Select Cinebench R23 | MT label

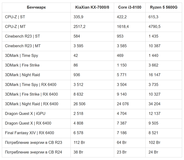pos(23,46)
